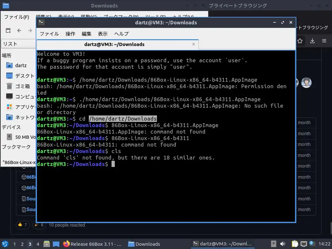Switch to virtual desktop 1
The height and width of the screenshot is (249, 332).
14,244
